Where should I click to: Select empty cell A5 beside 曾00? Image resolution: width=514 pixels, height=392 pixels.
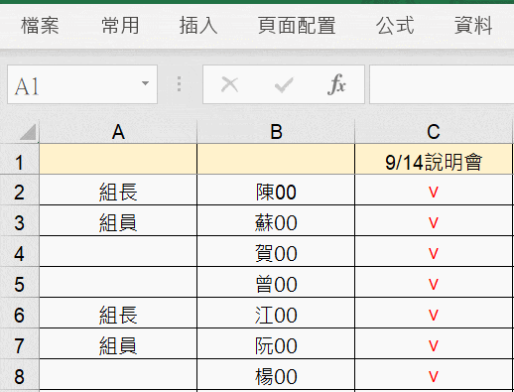[x=118, y=282]
